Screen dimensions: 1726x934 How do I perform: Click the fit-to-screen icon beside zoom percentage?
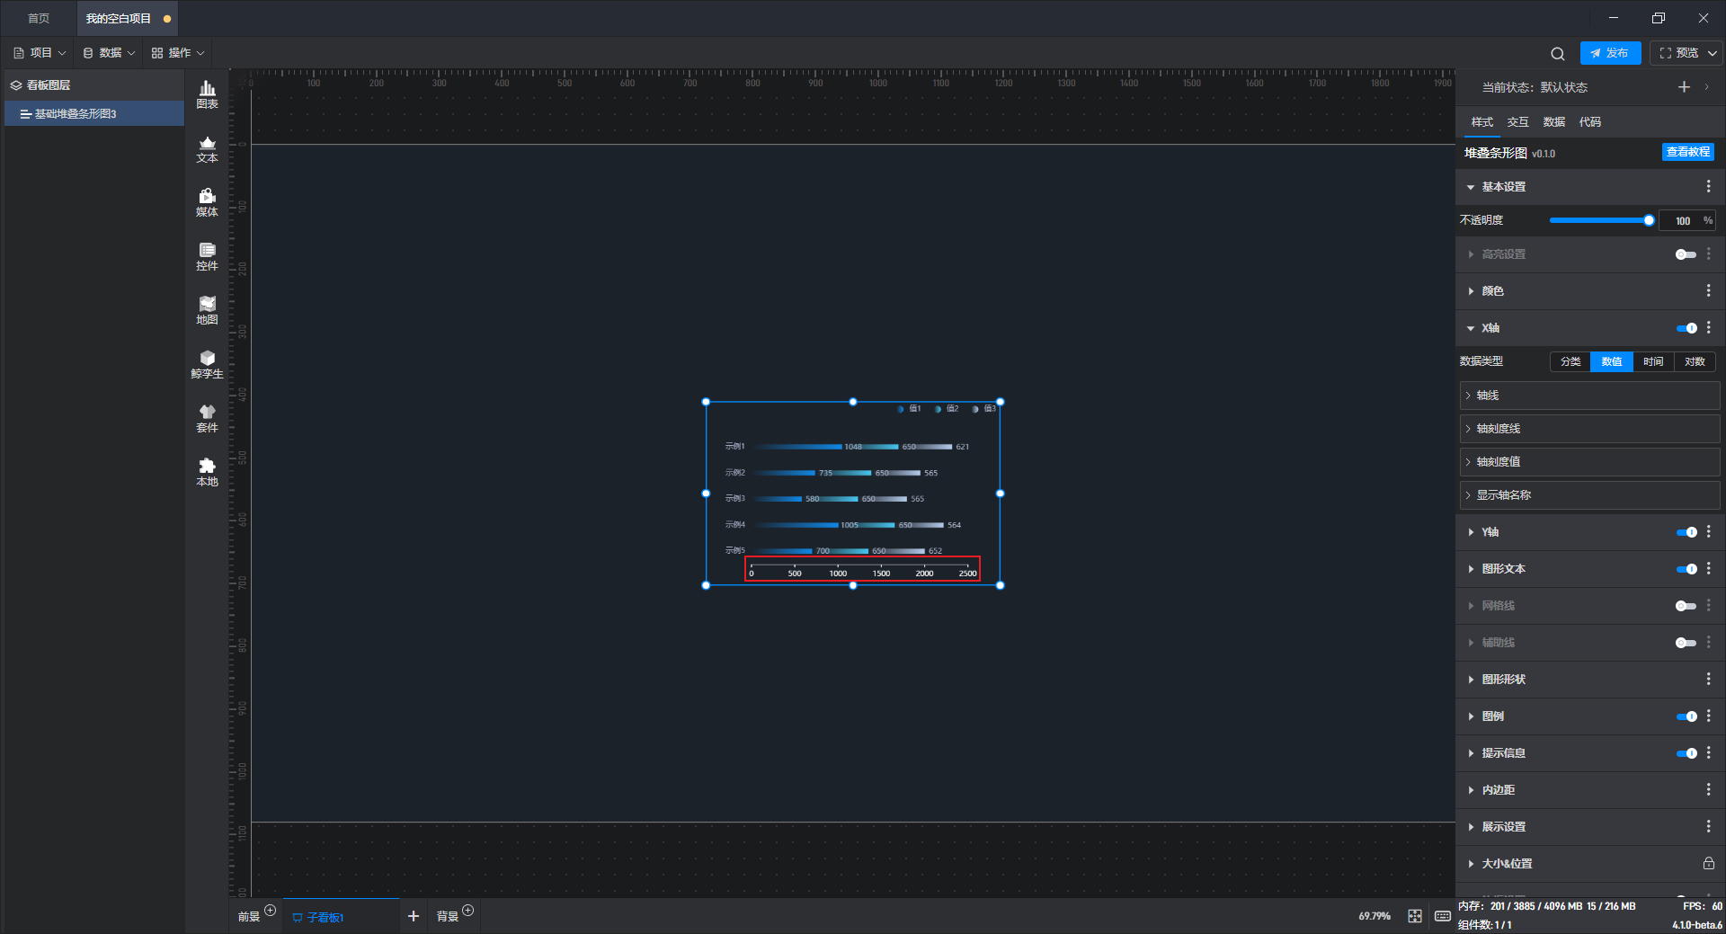click(1415, 916)
